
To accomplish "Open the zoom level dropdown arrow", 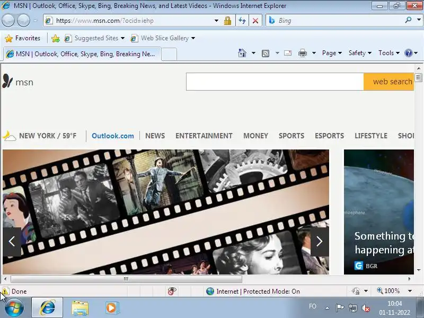I will (410, 291).
